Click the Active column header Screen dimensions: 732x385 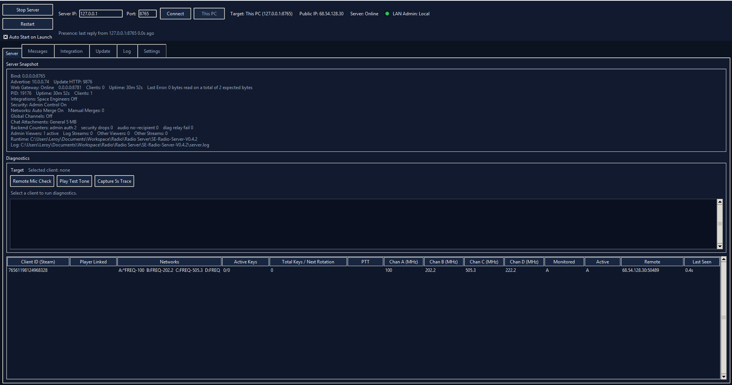click(603, 262)
